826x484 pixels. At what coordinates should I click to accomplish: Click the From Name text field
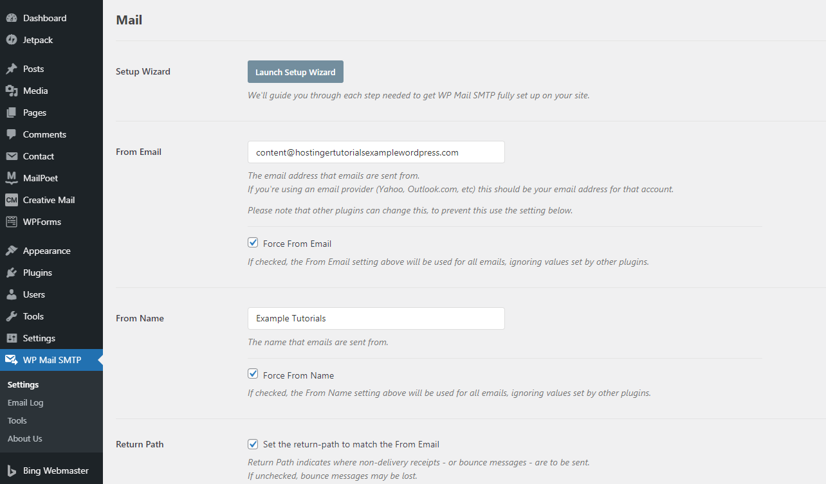[376, 318]
